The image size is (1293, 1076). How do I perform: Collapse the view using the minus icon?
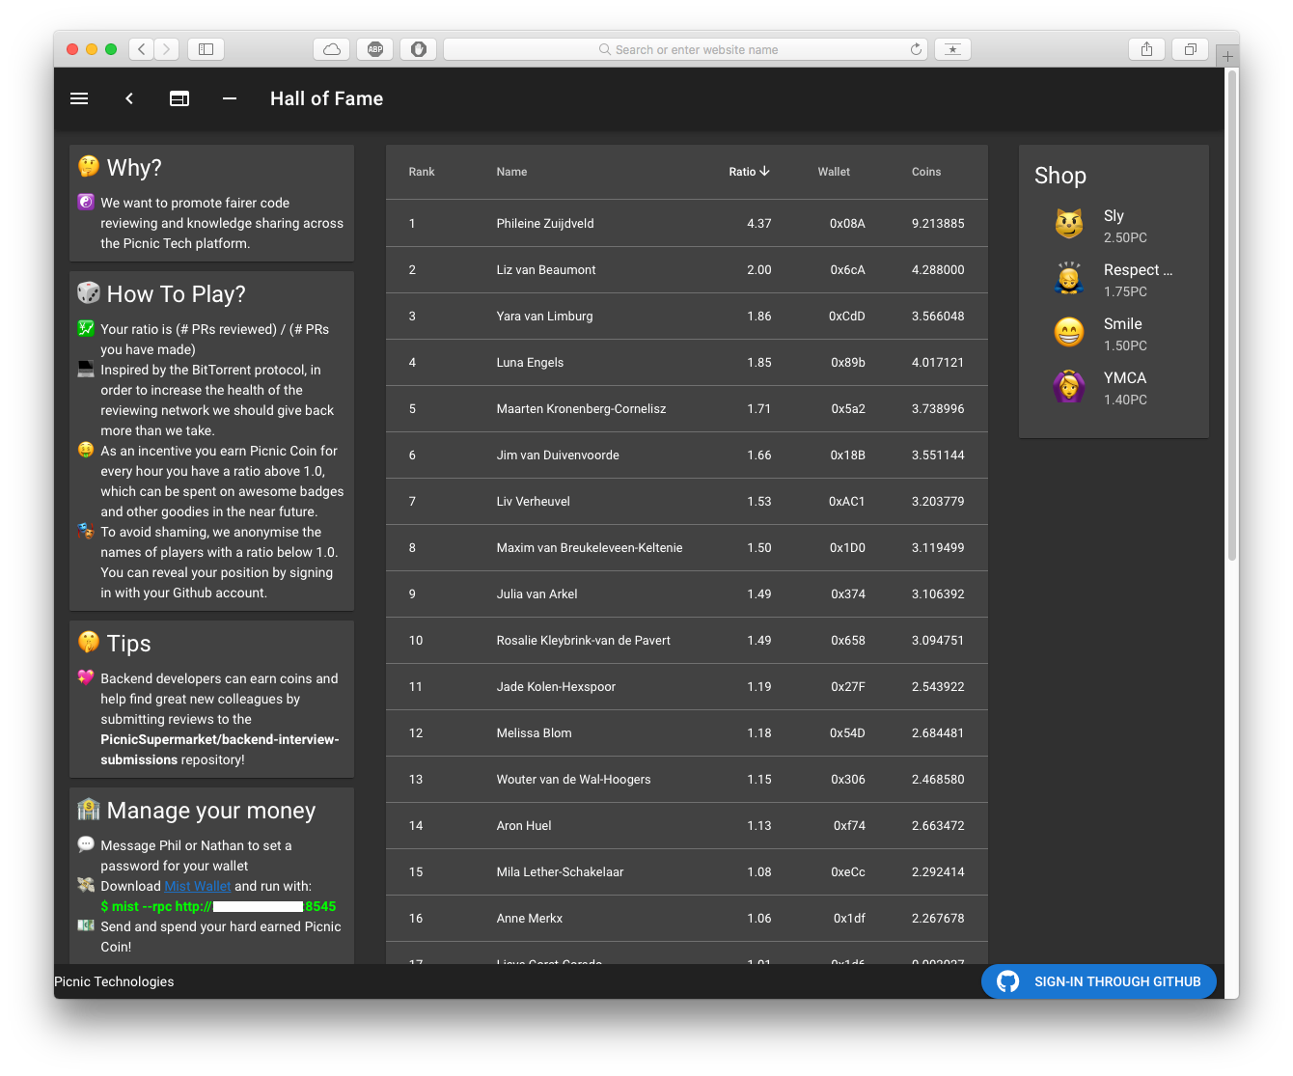(229, 98)
